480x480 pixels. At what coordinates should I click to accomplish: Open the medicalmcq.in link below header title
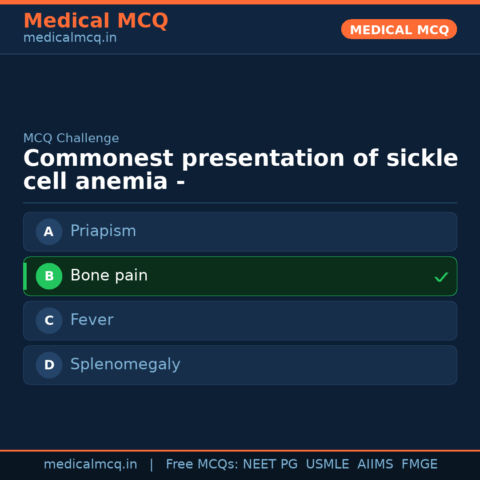point(70,38)
